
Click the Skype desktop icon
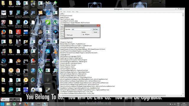(x=48, y=52)
